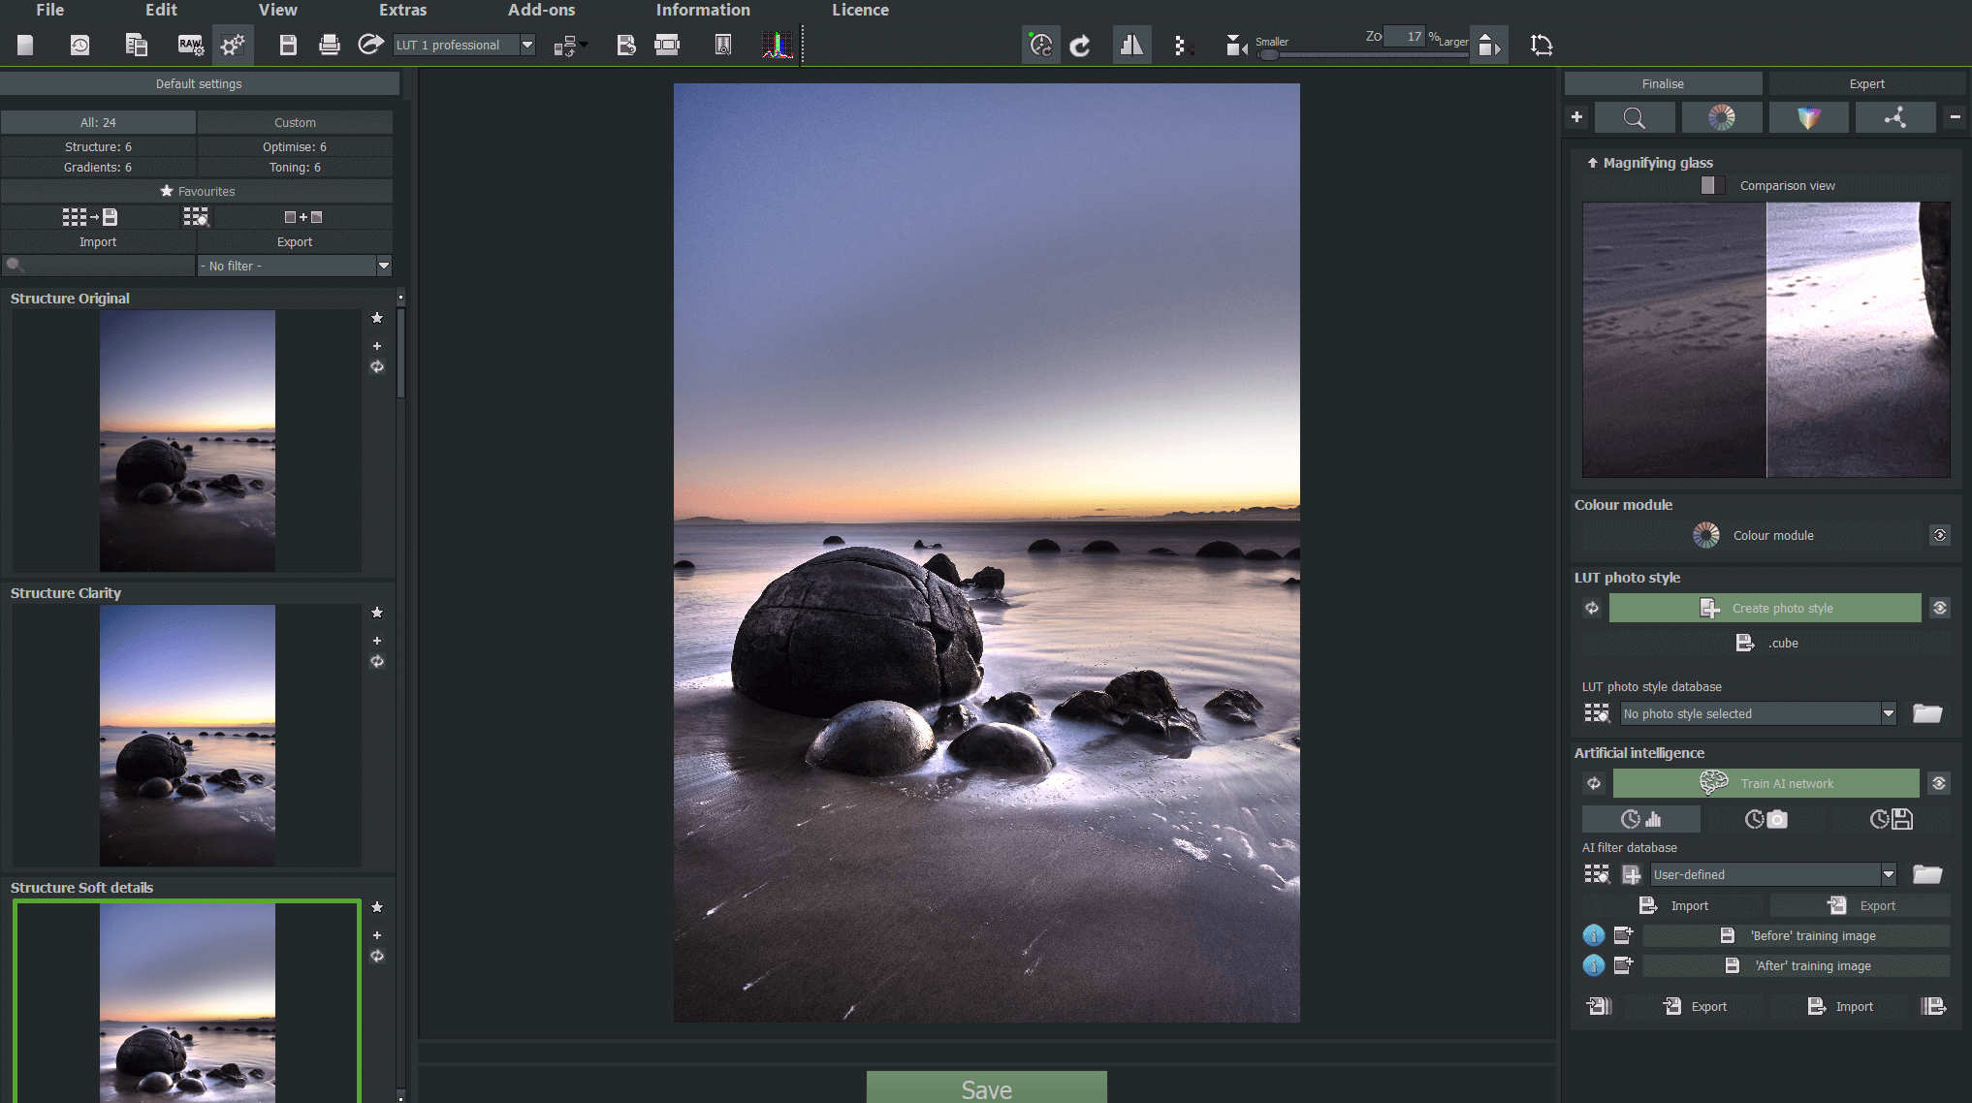This screenshot has height=1103, width=1972.
Task: Click the Add-ons menu item
Action: [539, 10]
